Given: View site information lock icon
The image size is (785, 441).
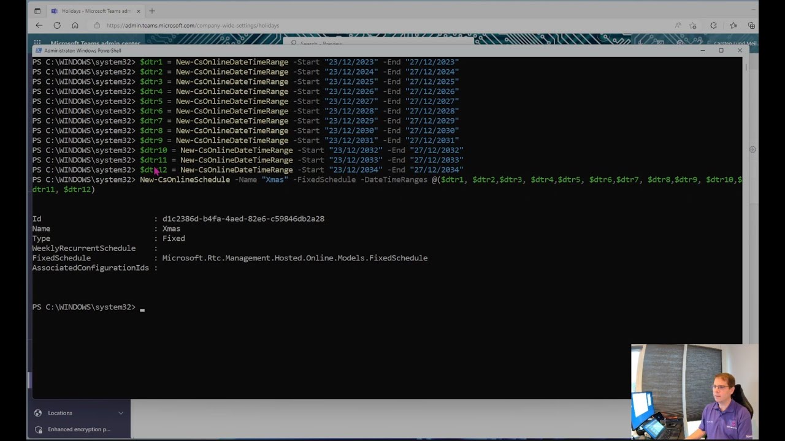Looking at the screenshot, I should tap(97, 26).
